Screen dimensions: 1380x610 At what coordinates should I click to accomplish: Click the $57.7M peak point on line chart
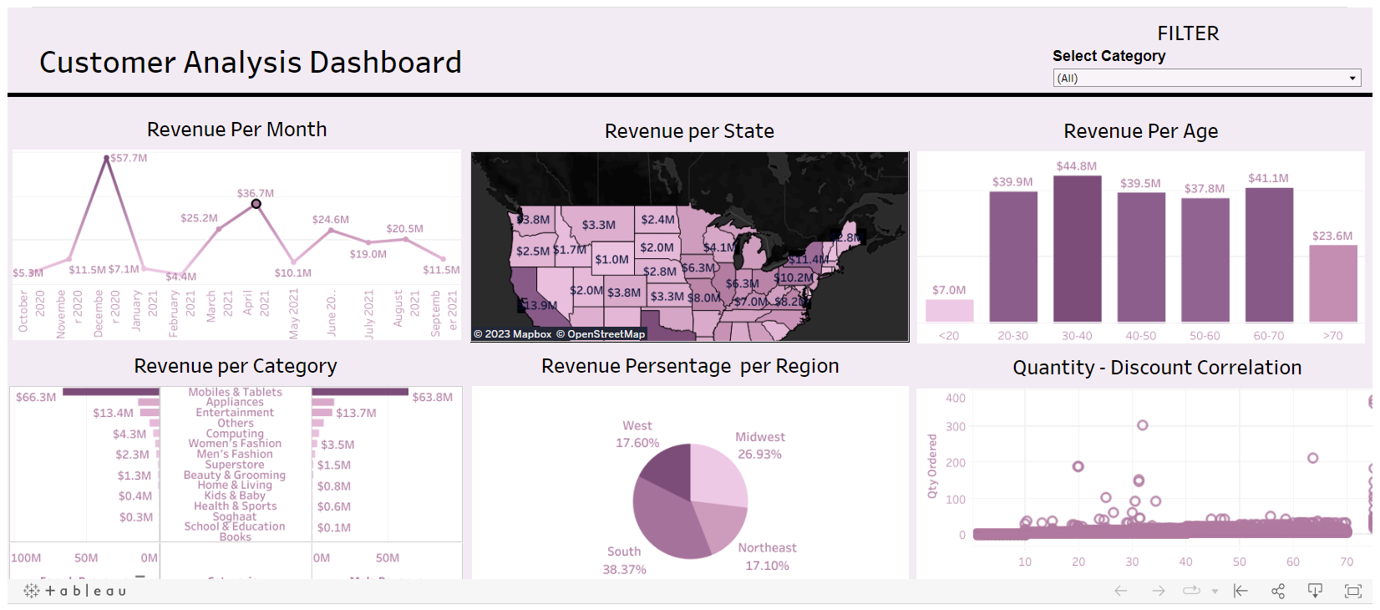click(106, 158)
